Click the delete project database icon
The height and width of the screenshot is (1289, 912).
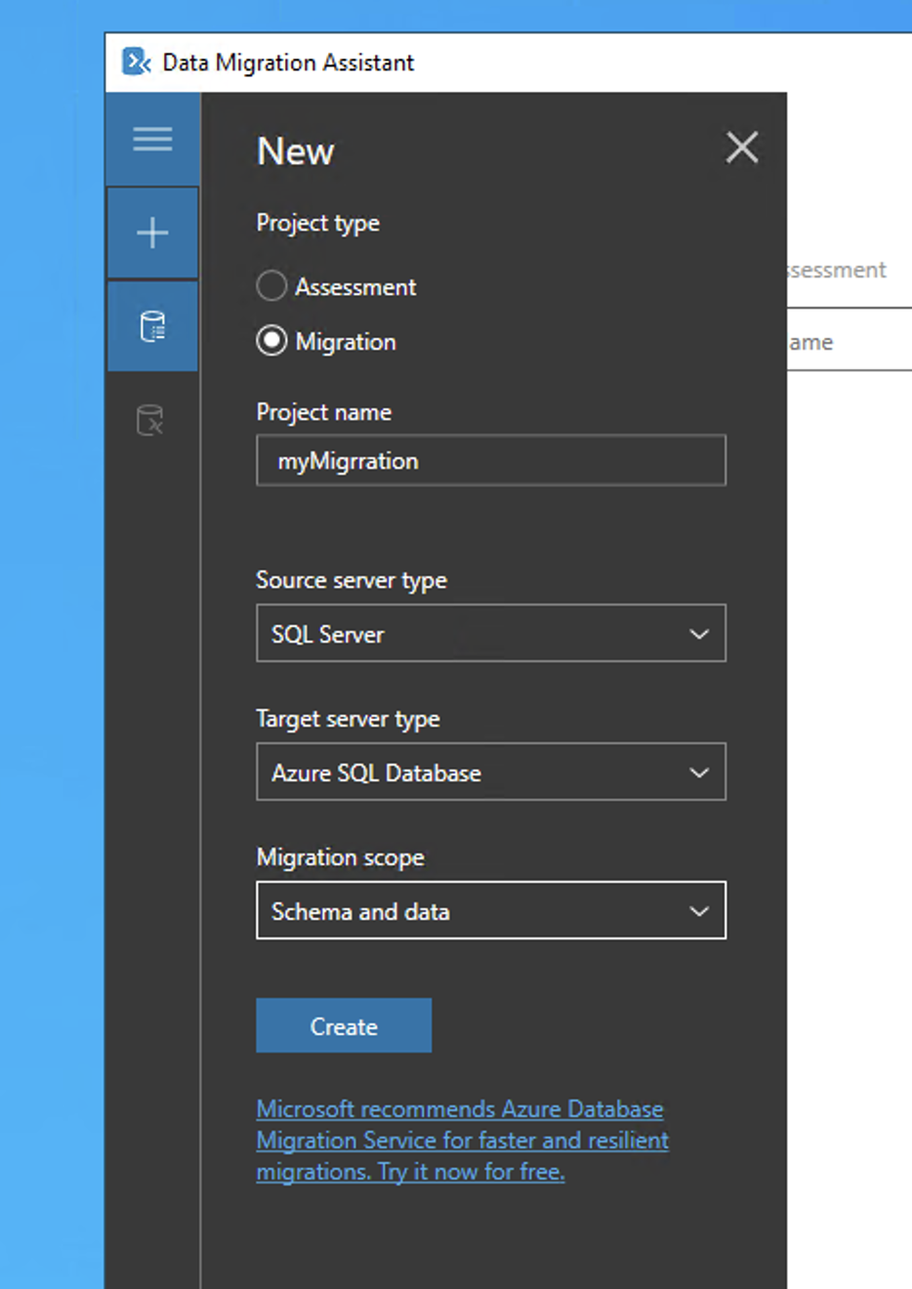click(x=151, y=420)
